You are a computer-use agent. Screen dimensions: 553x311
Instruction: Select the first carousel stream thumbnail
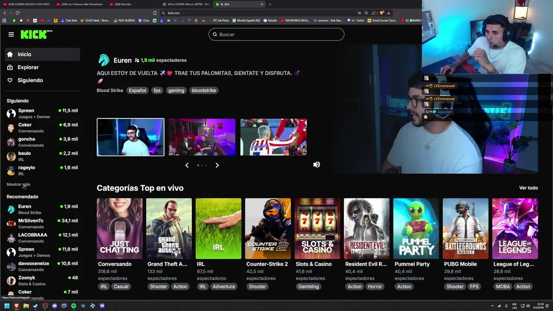coord(130,137)
